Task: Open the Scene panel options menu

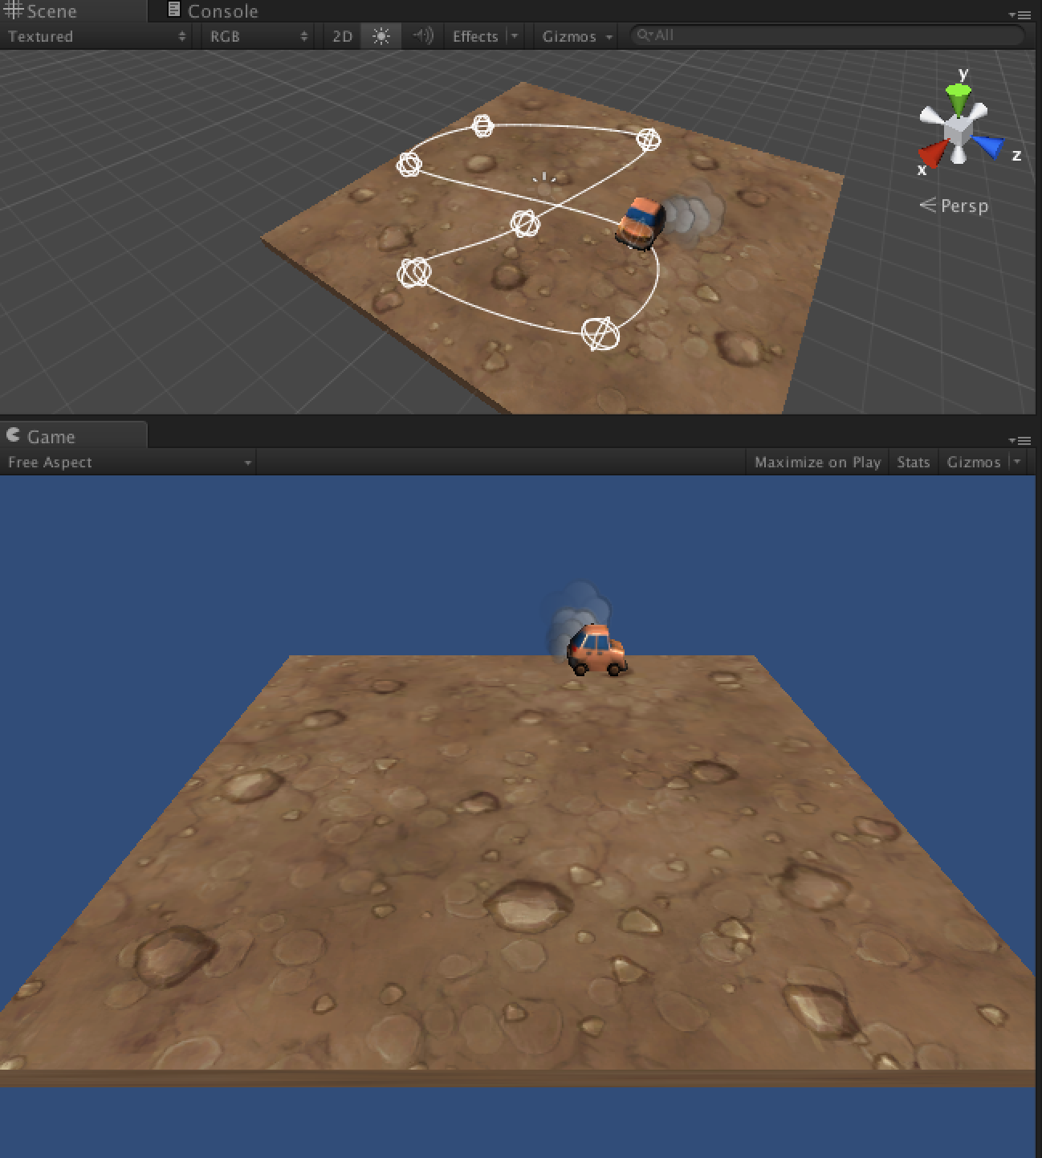Action: (x=1020, y=14)
